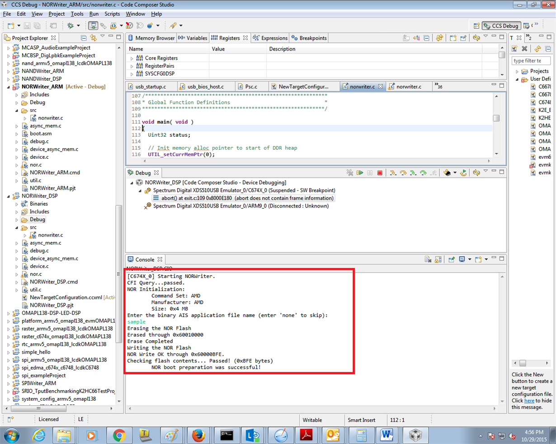This screenshot has height=444, width=556.
Task: Click the 'type filter text' field
Action: coord(531,60)
